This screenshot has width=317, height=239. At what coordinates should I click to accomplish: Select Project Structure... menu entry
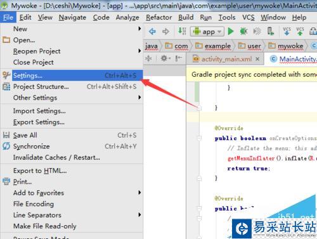click(72, 86)
